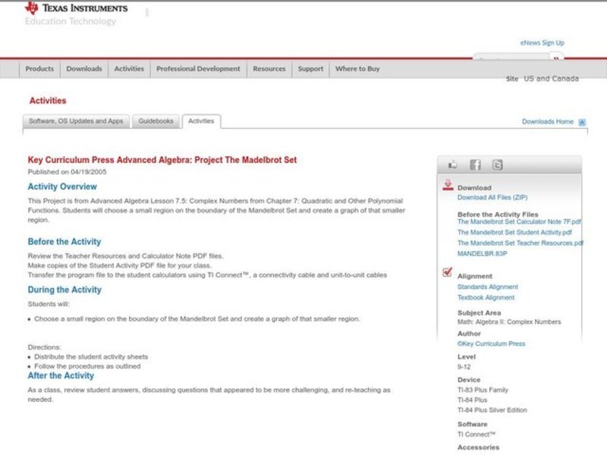Click the thumbs-up like icon

coord(453,165)
